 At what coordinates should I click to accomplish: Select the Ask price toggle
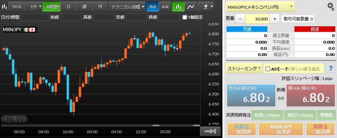pos(165,7)
